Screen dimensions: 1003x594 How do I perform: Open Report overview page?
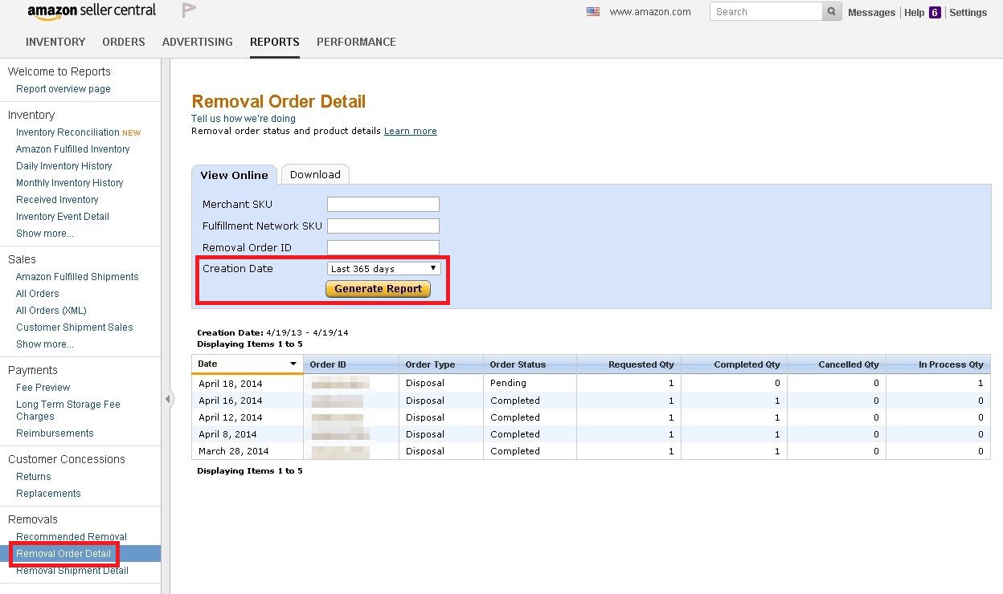pos(63,89)
